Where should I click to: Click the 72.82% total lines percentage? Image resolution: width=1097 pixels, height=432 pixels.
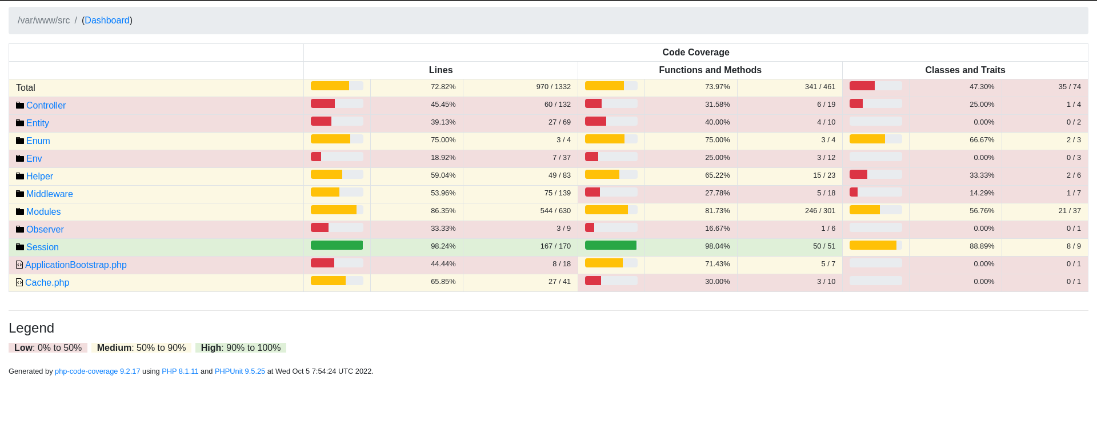[443, 87]
